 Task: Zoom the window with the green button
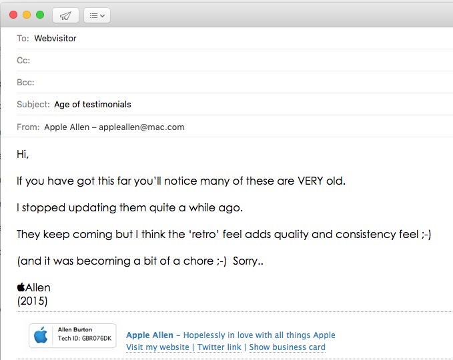40,14
